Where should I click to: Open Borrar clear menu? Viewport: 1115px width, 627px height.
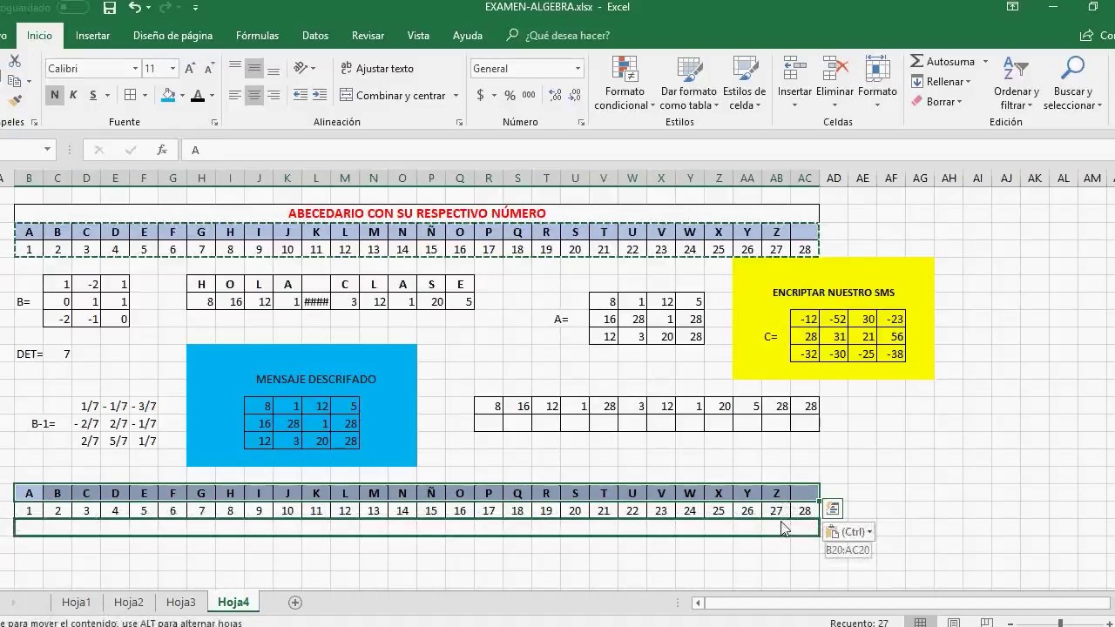[x=936, y=102]
